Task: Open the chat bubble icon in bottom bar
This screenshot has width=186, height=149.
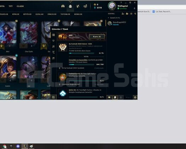Action: coord(109,98)
